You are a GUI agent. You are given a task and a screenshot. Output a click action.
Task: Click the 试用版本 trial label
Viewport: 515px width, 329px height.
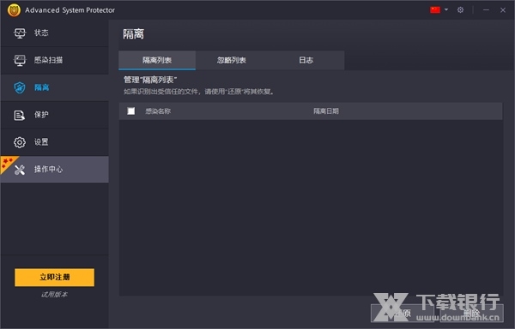[55, 295]
